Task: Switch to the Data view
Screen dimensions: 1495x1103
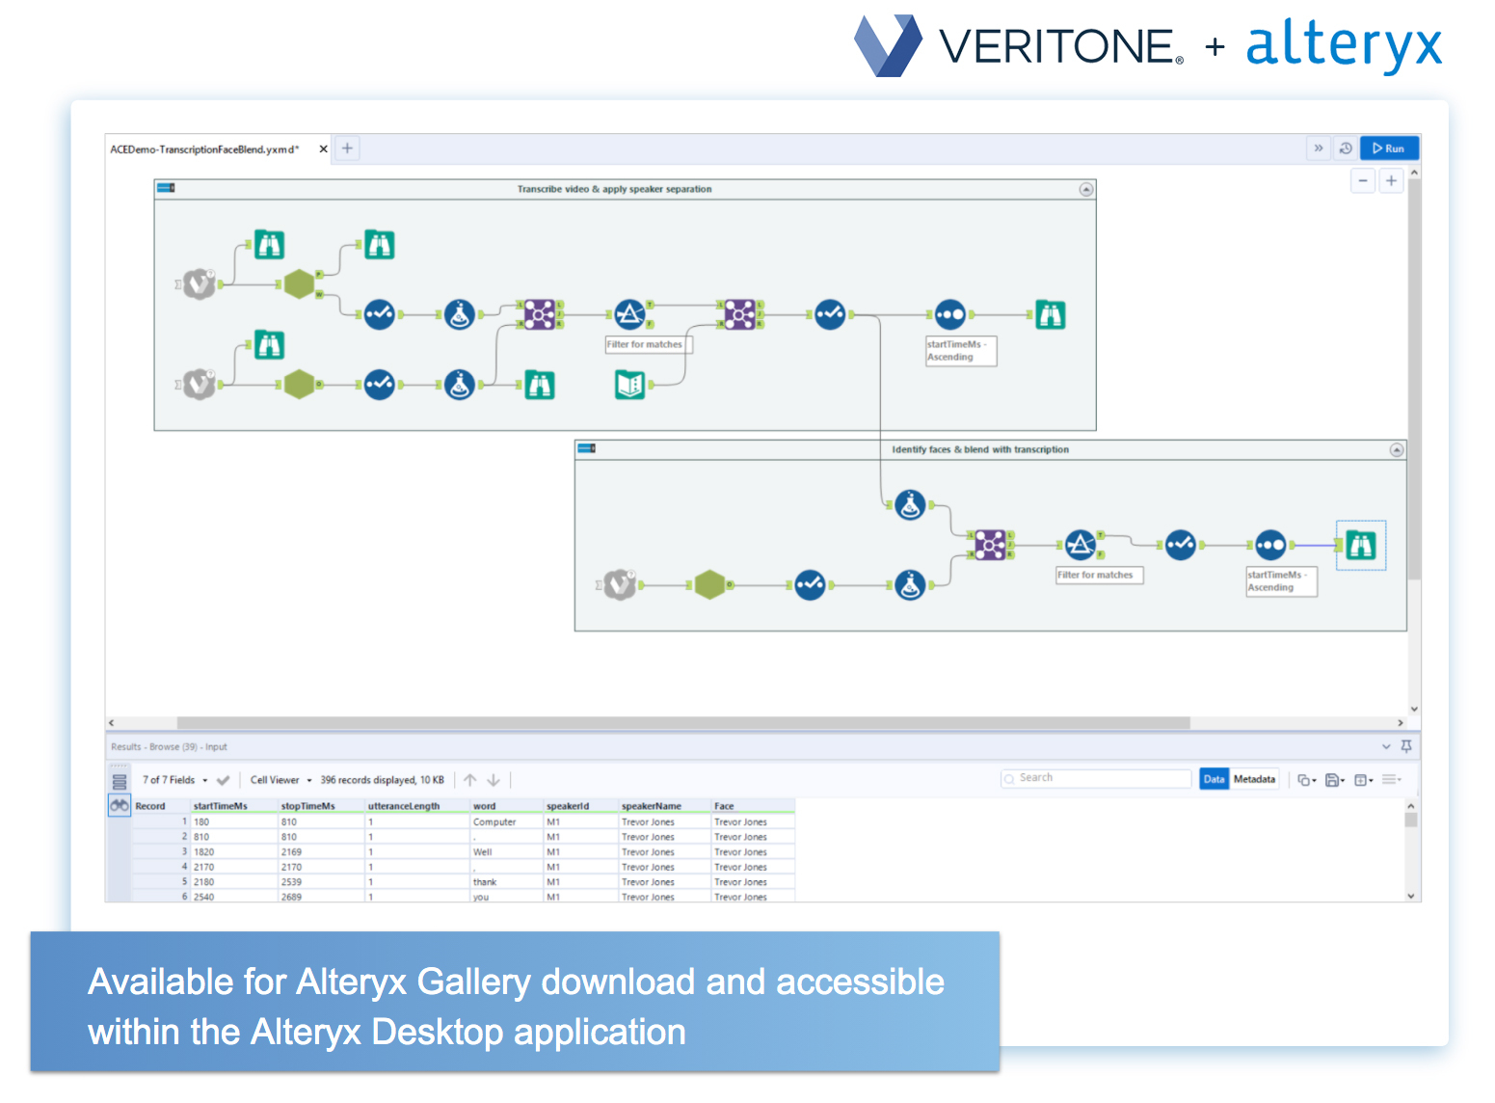Action: (x=1214, y=779)
